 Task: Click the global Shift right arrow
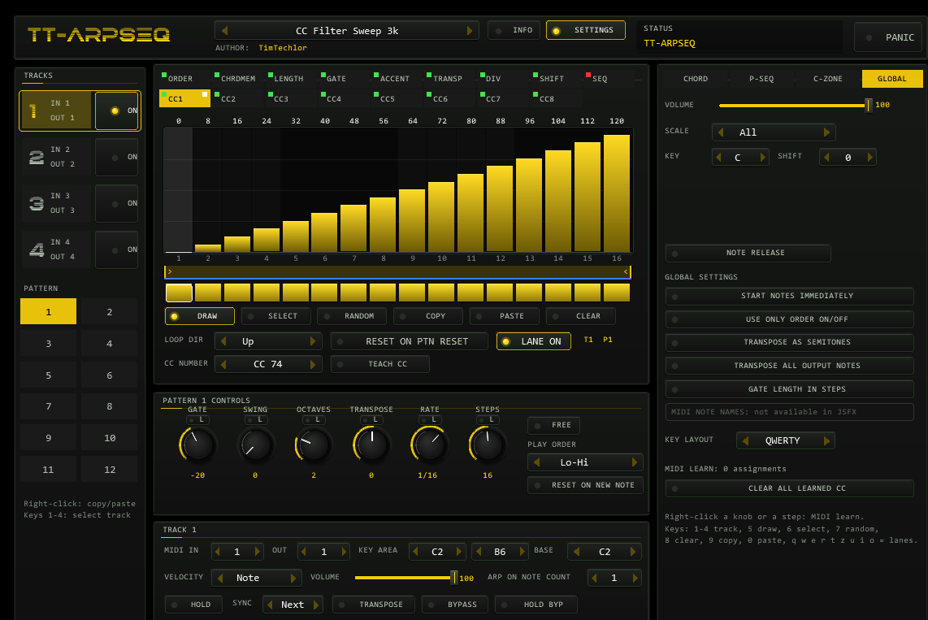pyautogui.click(x=870, y=157)
